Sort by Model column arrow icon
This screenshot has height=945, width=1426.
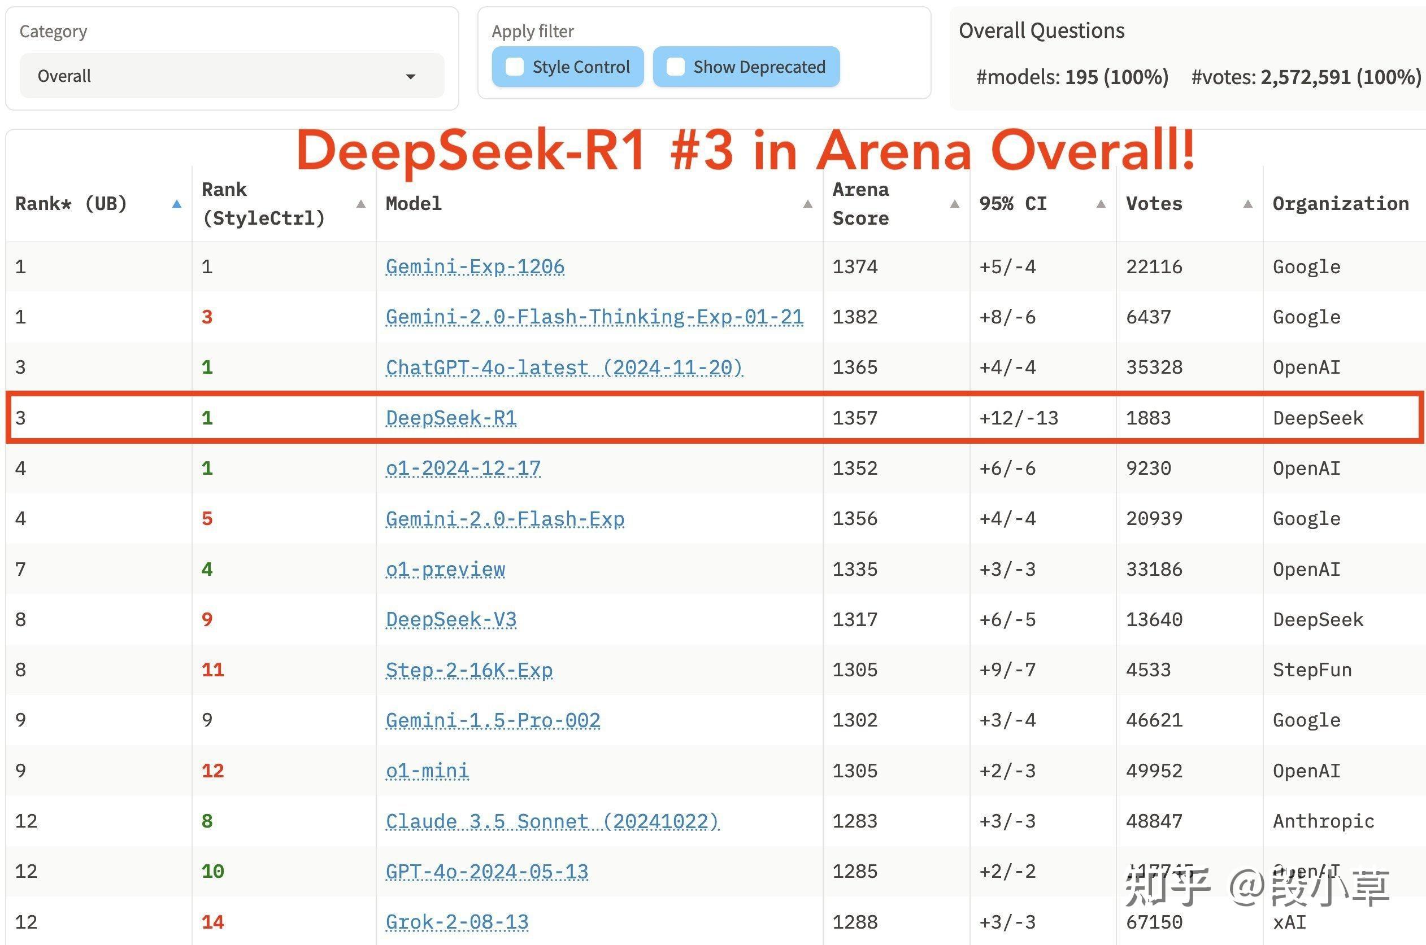coord(807,204)
